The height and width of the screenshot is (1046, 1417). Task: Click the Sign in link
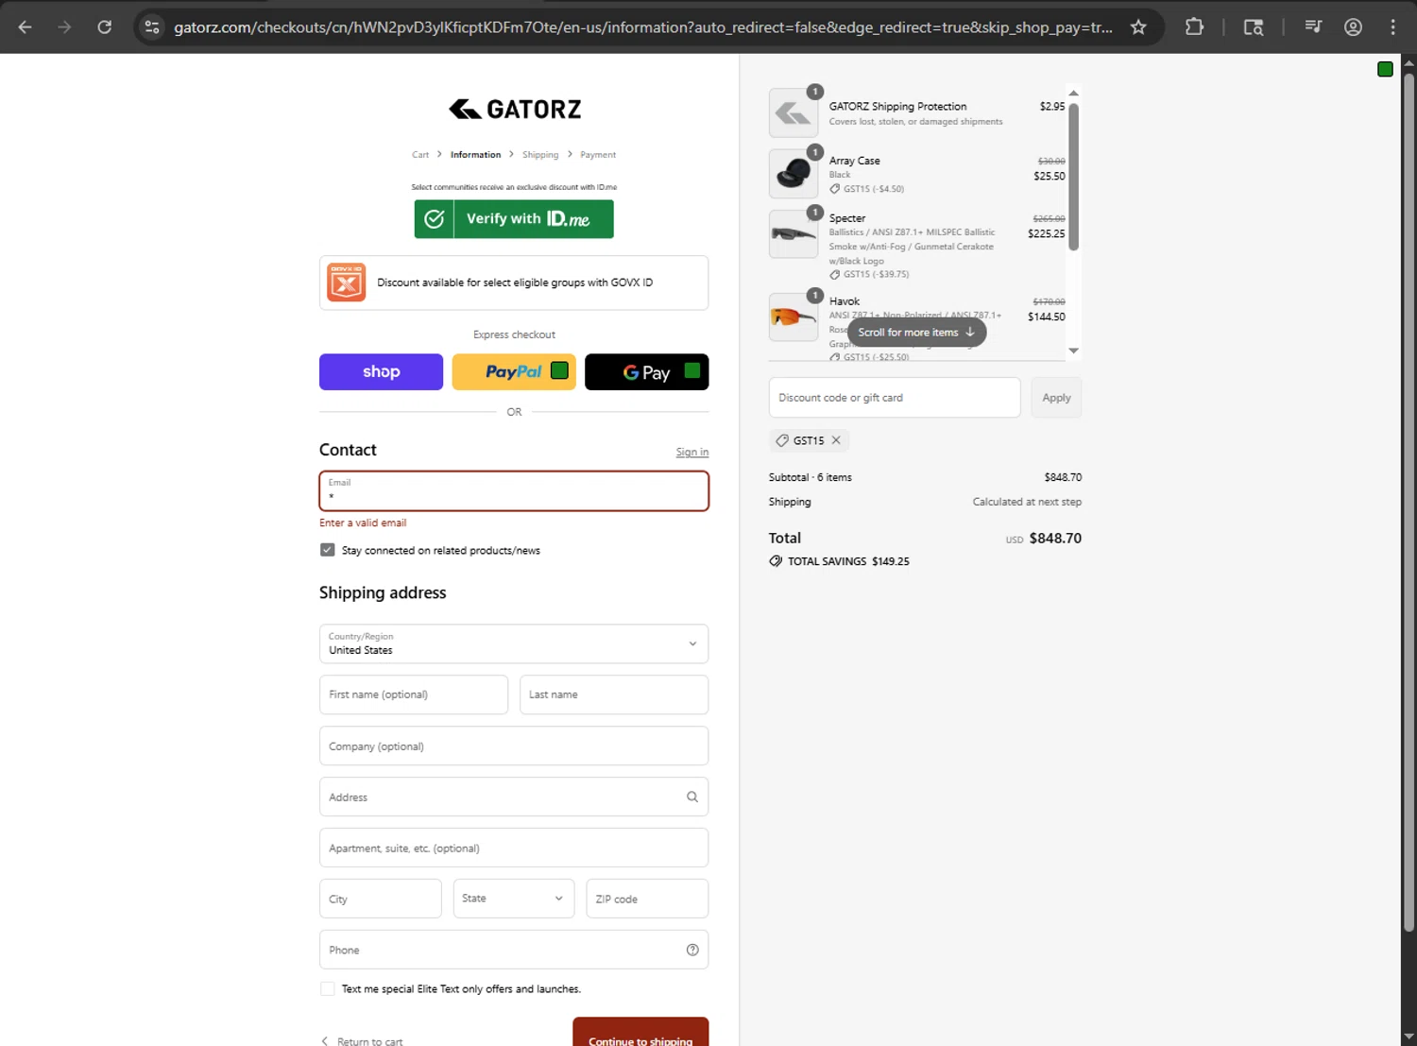[692, 453]
